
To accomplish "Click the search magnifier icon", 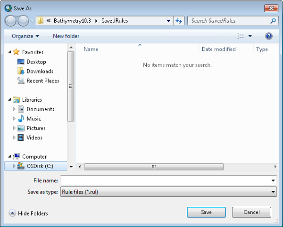I will 273,21.
